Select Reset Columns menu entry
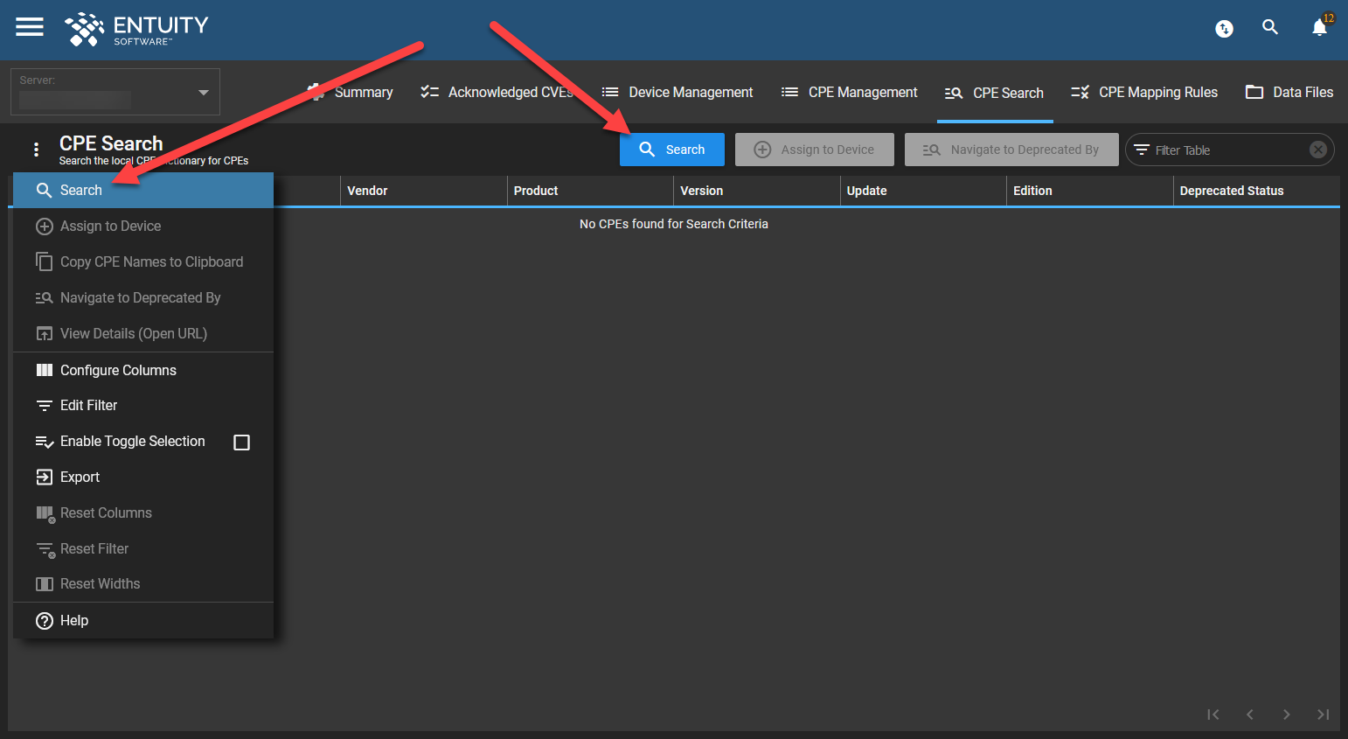1348x739 pixels. click(143, 512)
